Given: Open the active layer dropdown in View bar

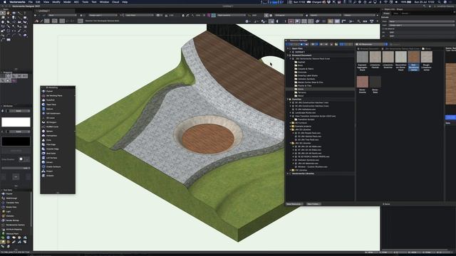Looking at the screenshot, I should 103,15.
